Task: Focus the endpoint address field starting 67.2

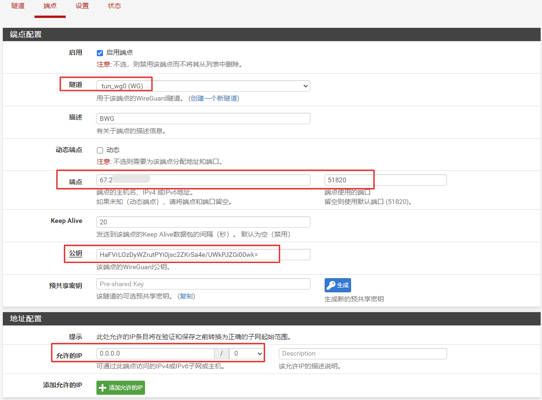Action: 203,180
